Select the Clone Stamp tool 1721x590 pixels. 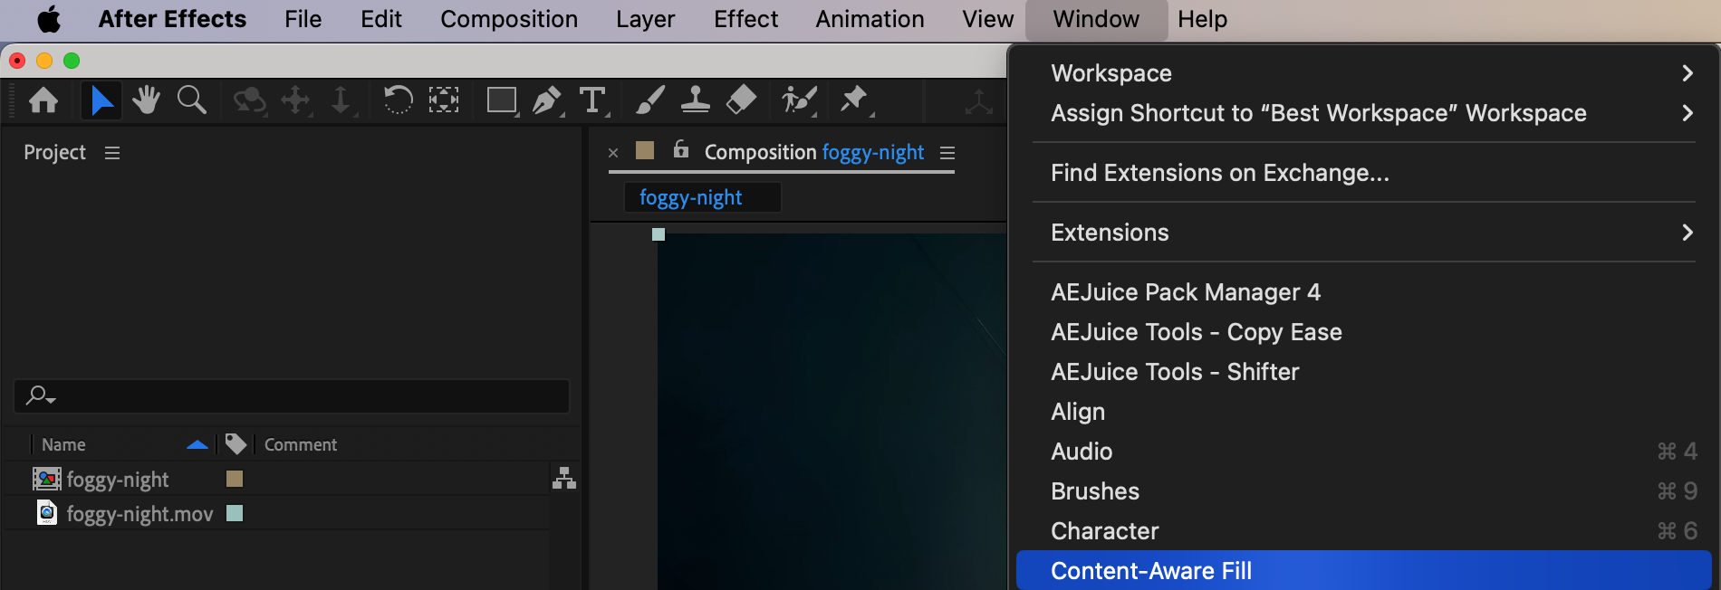click(695, 100)
